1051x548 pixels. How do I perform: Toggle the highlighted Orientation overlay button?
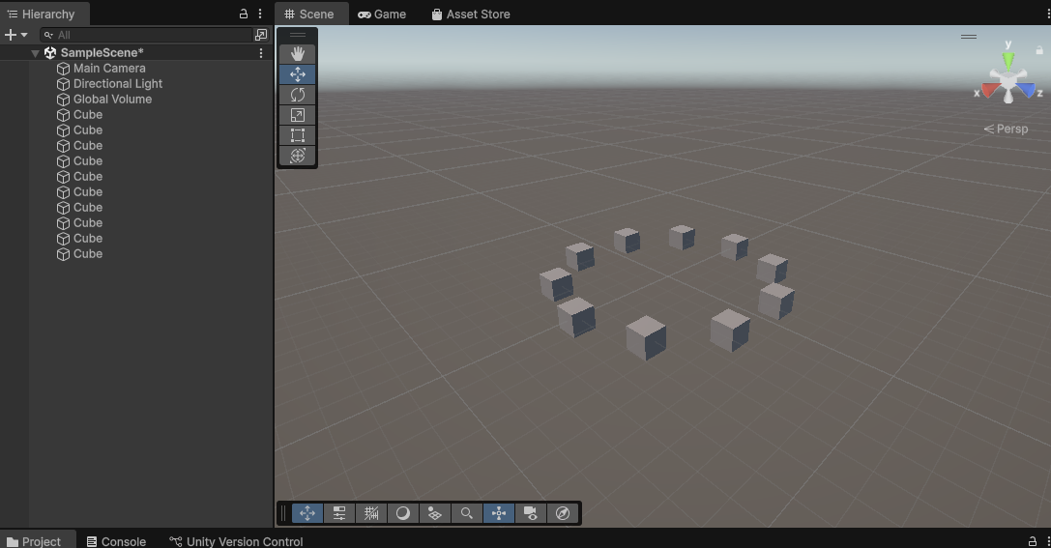pos(499,513)
